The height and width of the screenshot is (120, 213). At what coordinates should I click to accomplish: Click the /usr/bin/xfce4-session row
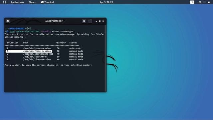[45, 60]
